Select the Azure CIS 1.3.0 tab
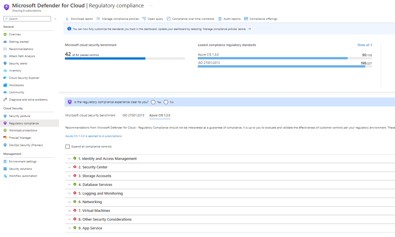The image size is (395, 237). point(160,115)
